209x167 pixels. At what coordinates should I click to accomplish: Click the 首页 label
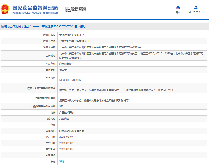(x=178, y=12)
